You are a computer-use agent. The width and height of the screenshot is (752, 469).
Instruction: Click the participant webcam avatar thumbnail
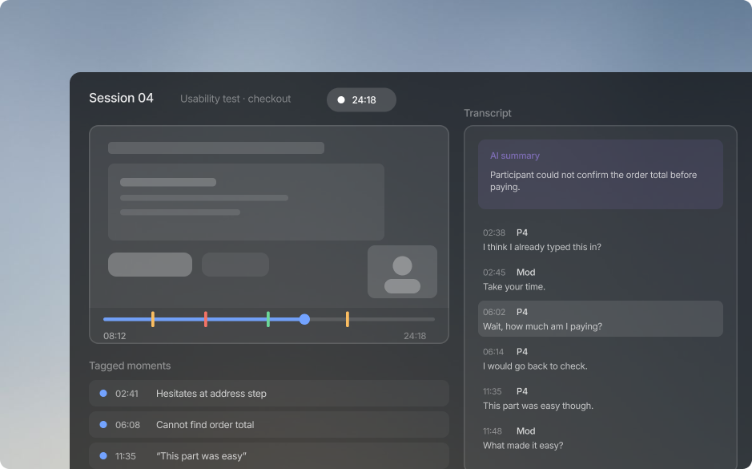tap(402, 272)
